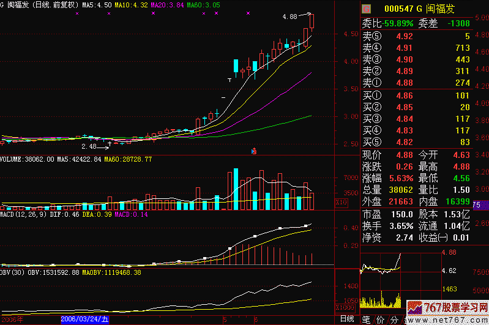Click the red marker icon below the candlesticks

point(254,150)
